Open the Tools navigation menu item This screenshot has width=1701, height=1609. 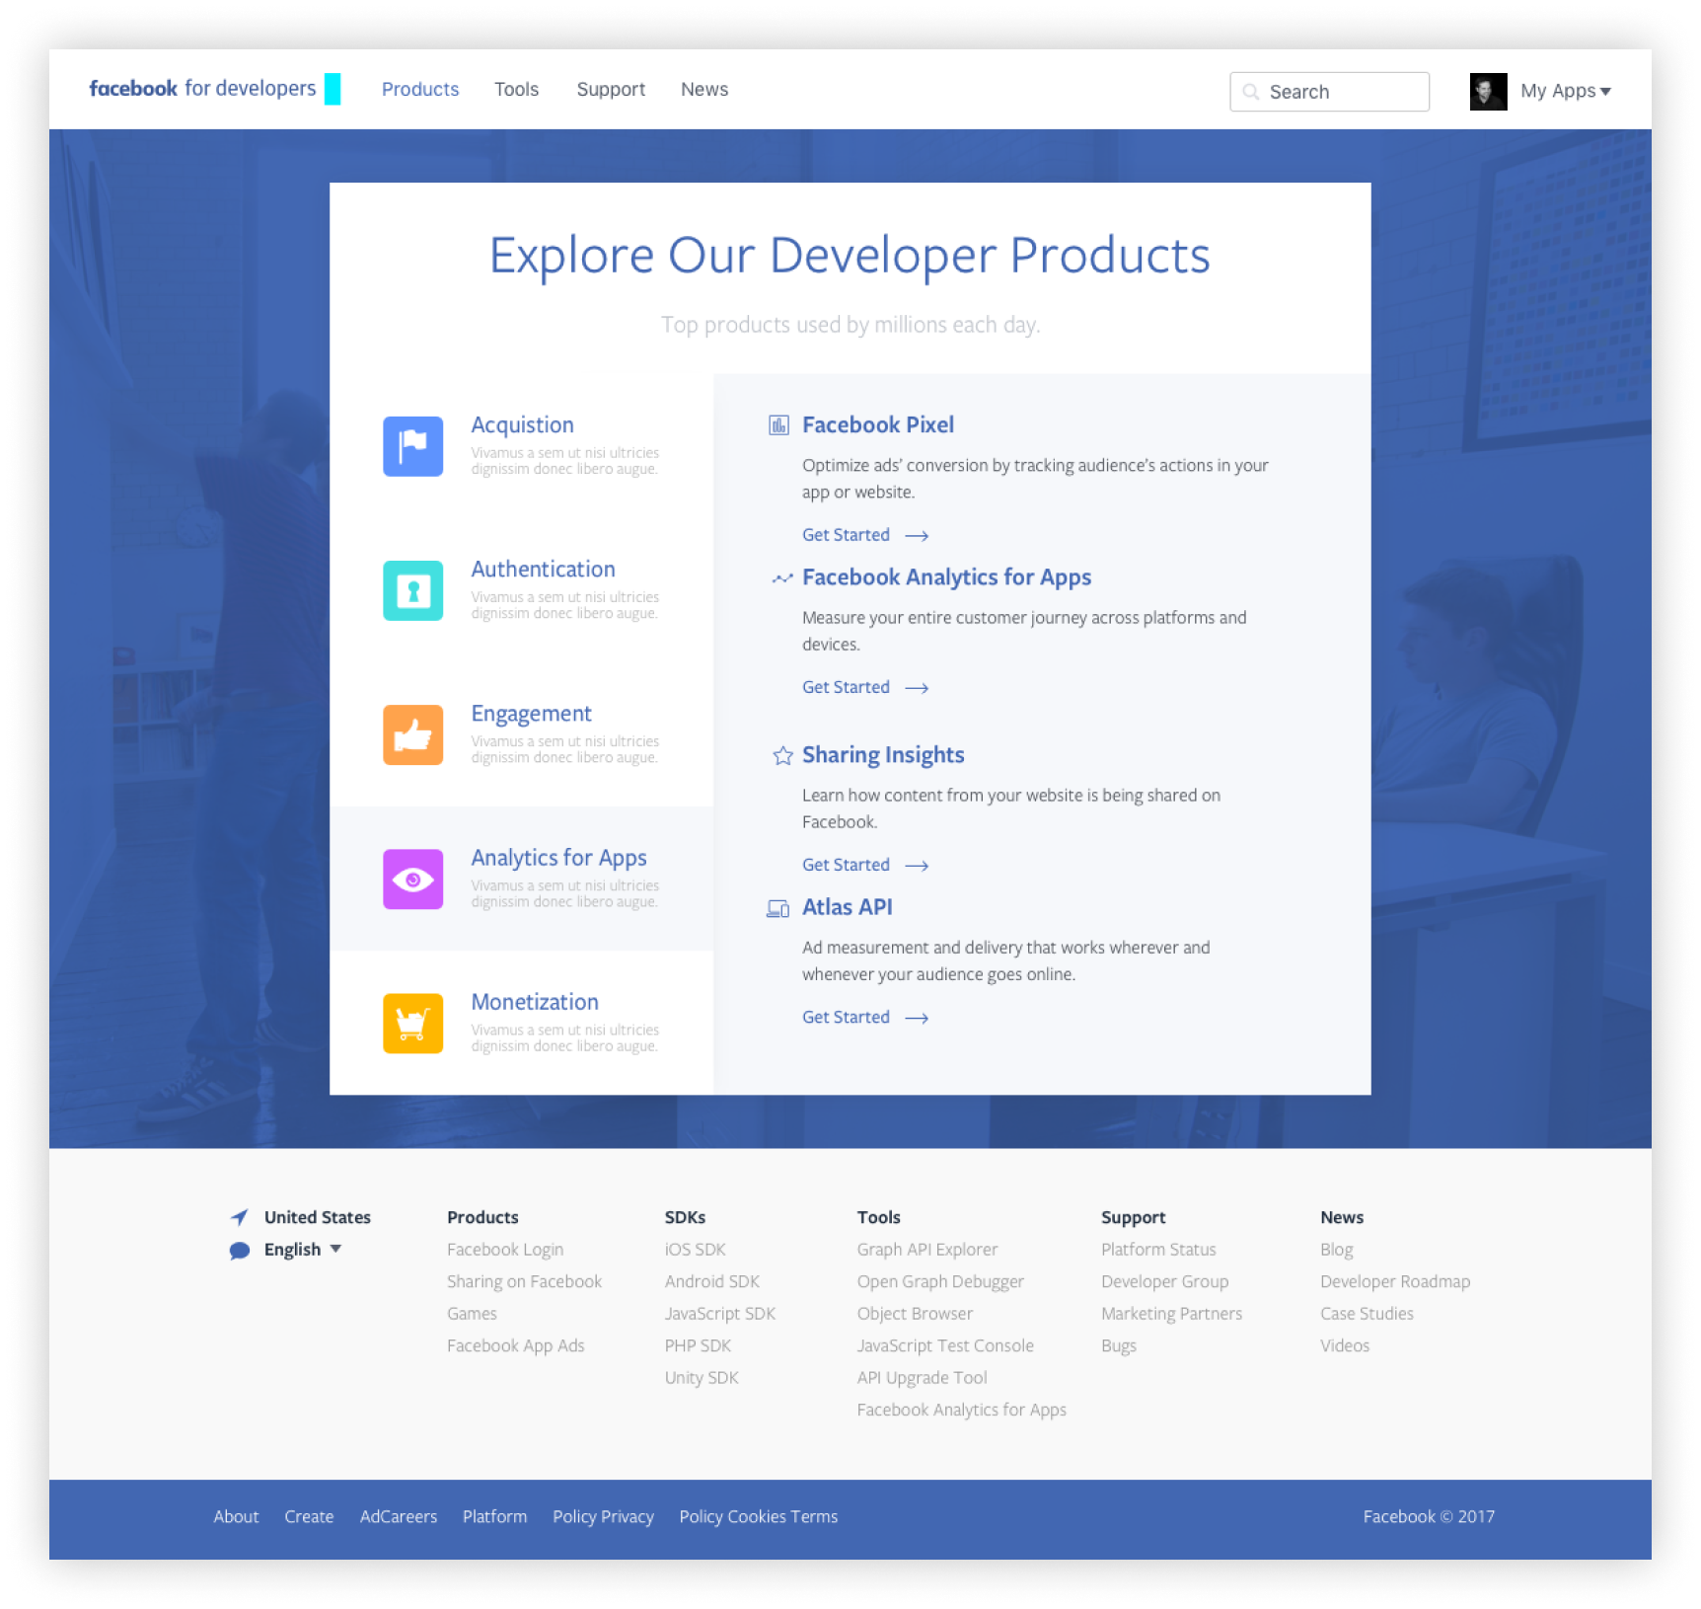point(516,90)
